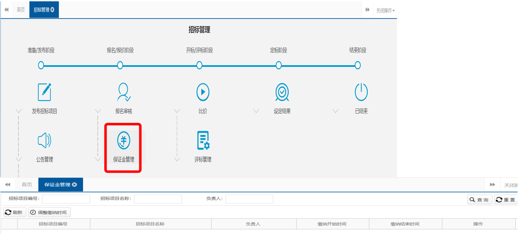Open 公告管理 speaker icon
The width and height of the screenshot is (522, 234).
[x=44, y=140]
